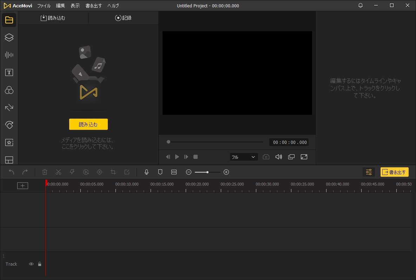This screenshot has height=280, width=416.
Task: Toggle Track visibility eye icon
Action: pyautogui.click(x=31, y=264)
